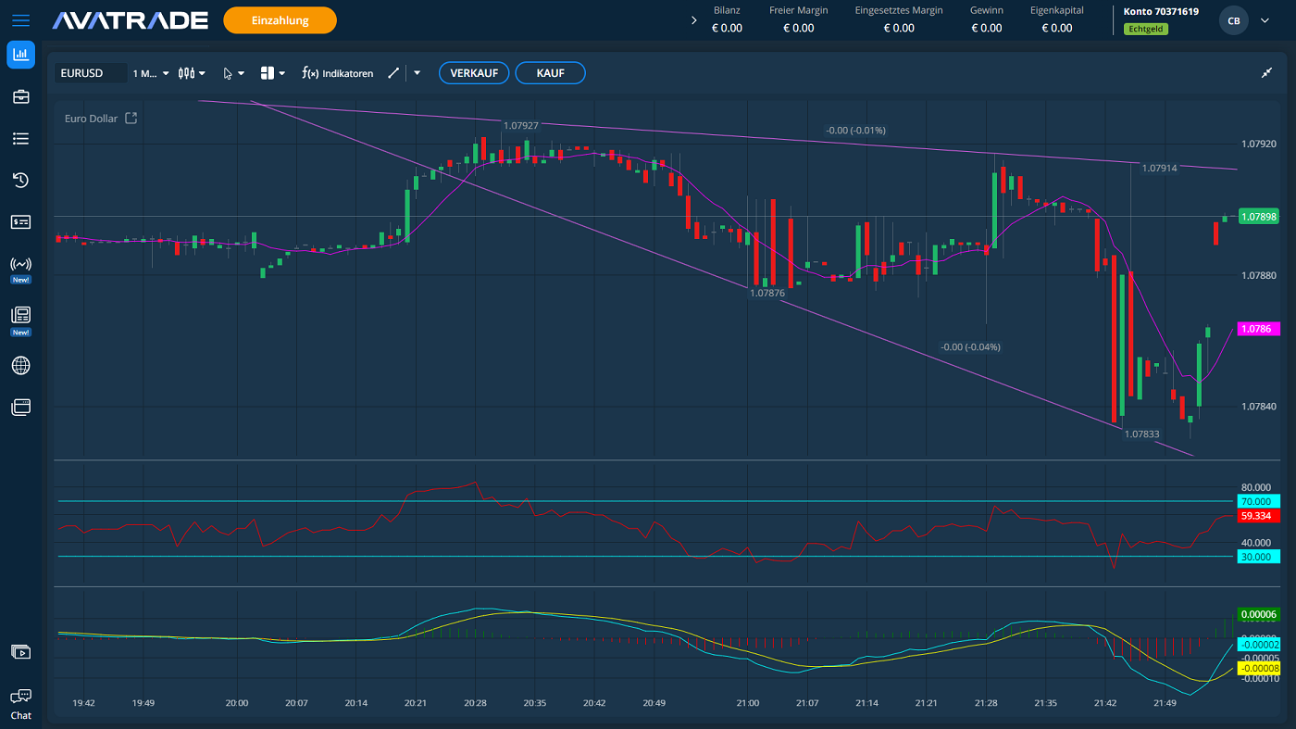Viewport: 1296px width, 729px height.
Task: Open the Chat support icon
Action: click(x=20, y=704)
